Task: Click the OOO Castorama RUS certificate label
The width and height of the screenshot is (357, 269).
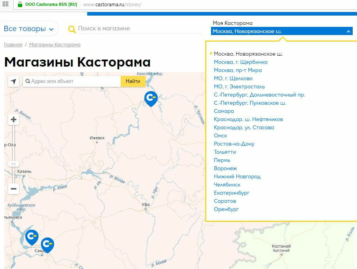Action: click(51, 4)
